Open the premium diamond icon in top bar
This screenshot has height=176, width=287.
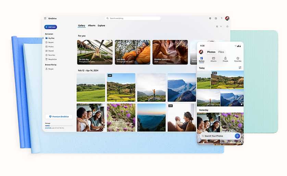[210, 18]
